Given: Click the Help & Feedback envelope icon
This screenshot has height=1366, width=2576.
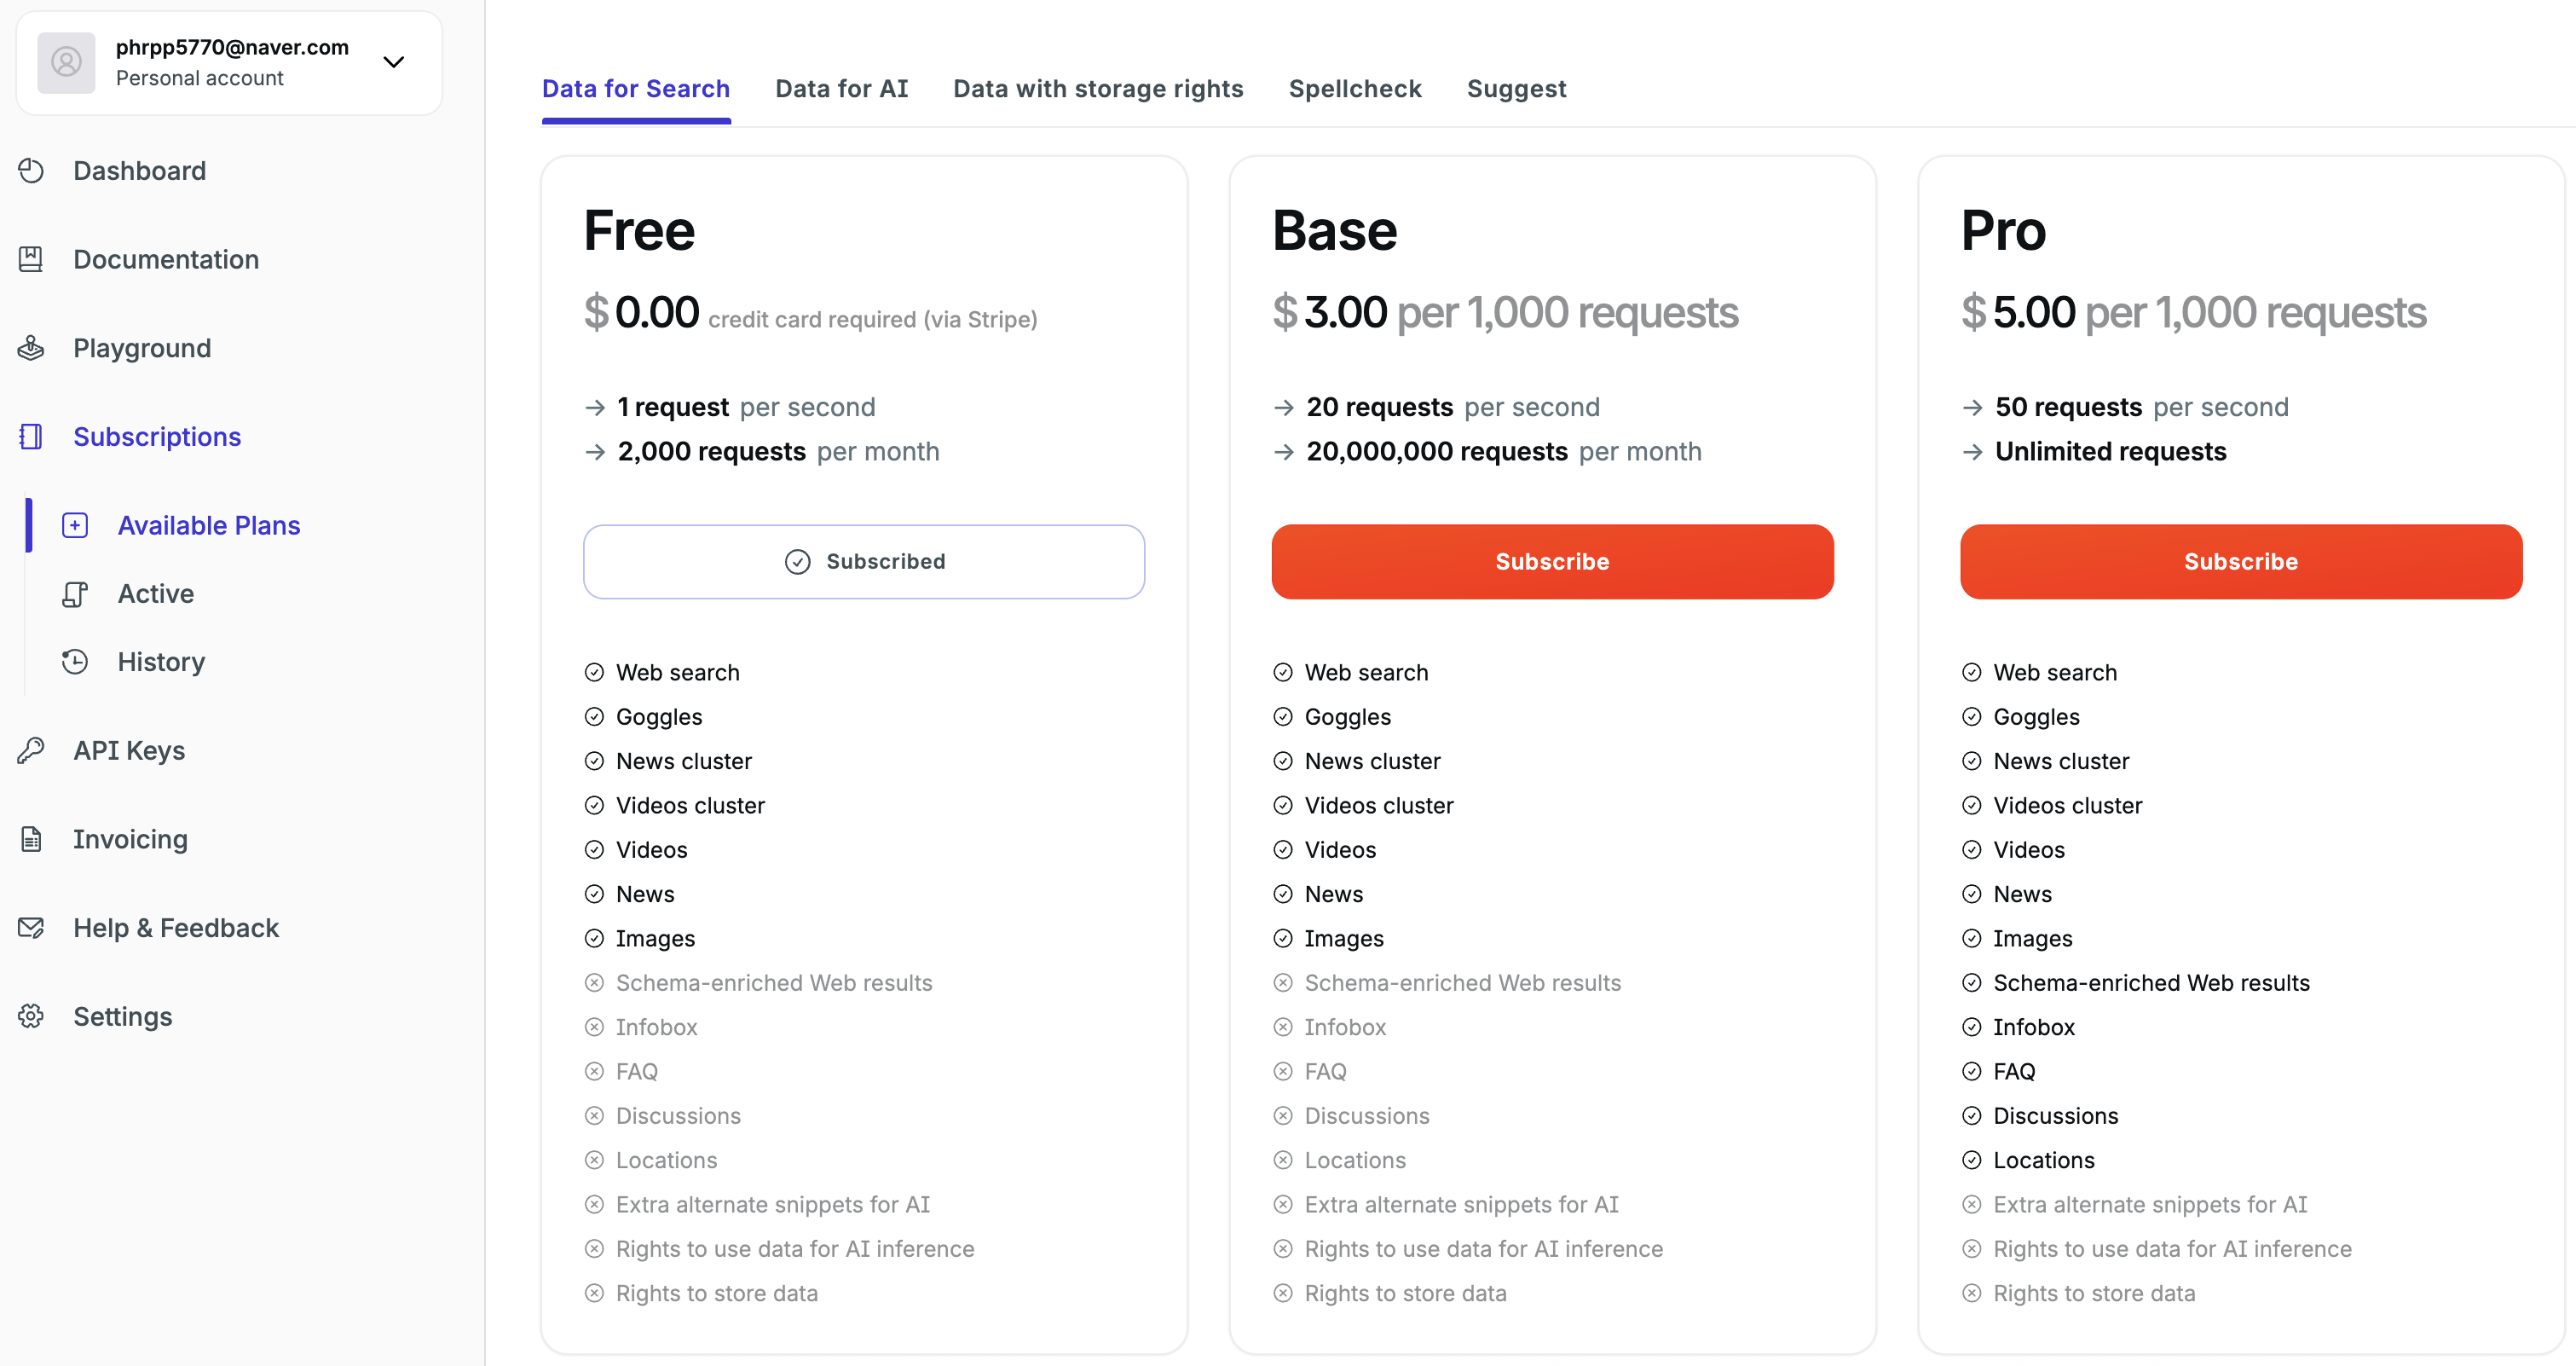Looking at the screenshot, I should [x=31, y=928].
